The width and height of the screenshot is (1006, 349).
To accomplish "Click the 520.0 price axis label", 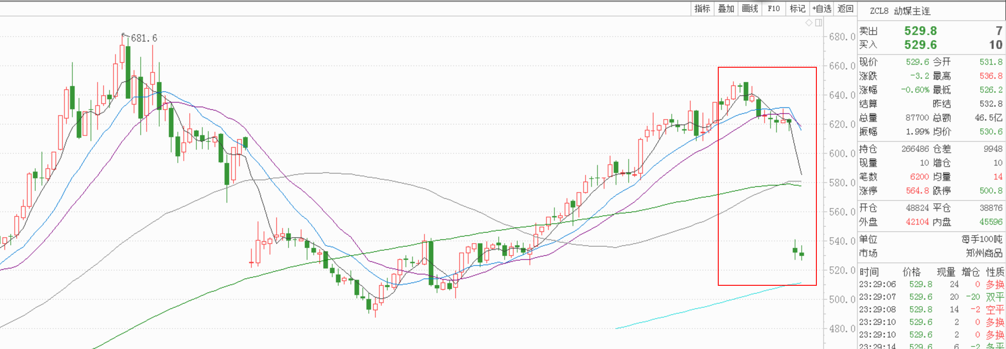I will (x=842, y=270).
